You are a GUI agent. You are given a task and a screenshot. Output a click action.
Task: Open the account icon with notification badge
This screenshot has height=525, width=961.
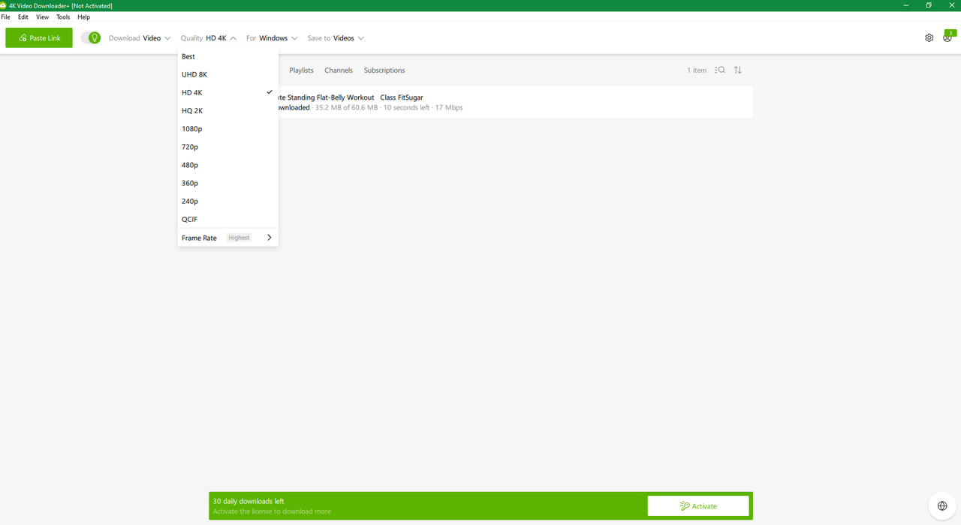[x=948, y=37]
